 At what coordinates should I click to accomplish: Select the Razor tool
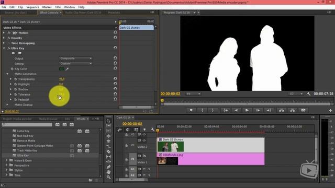[108, 151]
